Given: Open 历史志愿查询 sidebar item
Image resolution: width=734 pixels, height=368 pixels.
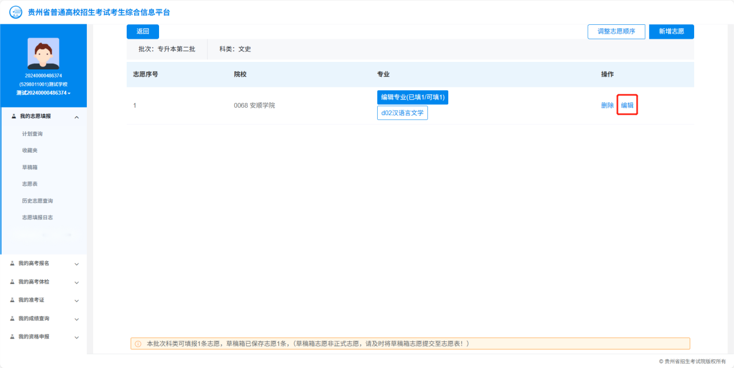Looking at the screenshot, I should click(x=38, y=201).
